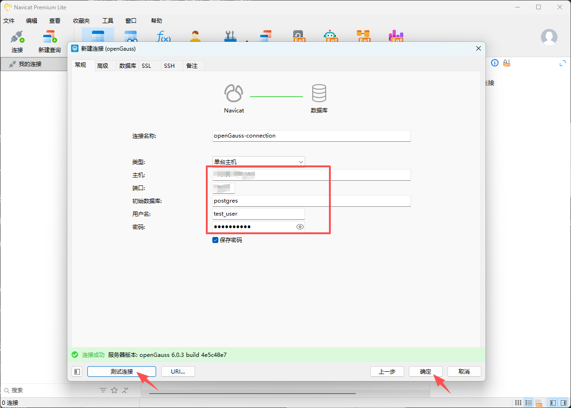This screenshot has height=408, width=571.
Task: Click the filter icon next to search
Action: pyautogui.click(x=103, y=390)
